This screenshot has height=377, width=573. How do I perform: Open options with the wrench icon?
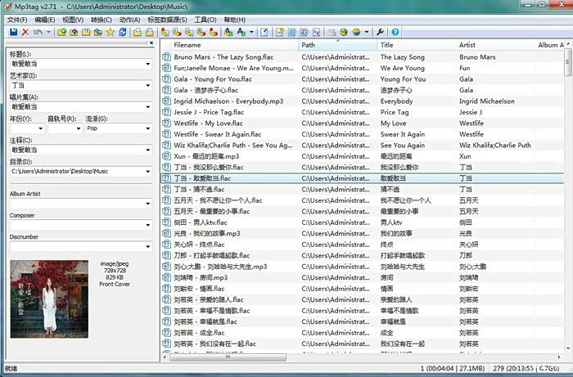[x=380, y=32]
